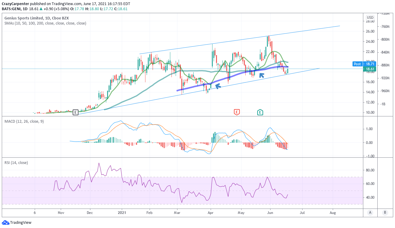Open the MACD (12, 26, close, 9) legend

[x=24, y=121]
